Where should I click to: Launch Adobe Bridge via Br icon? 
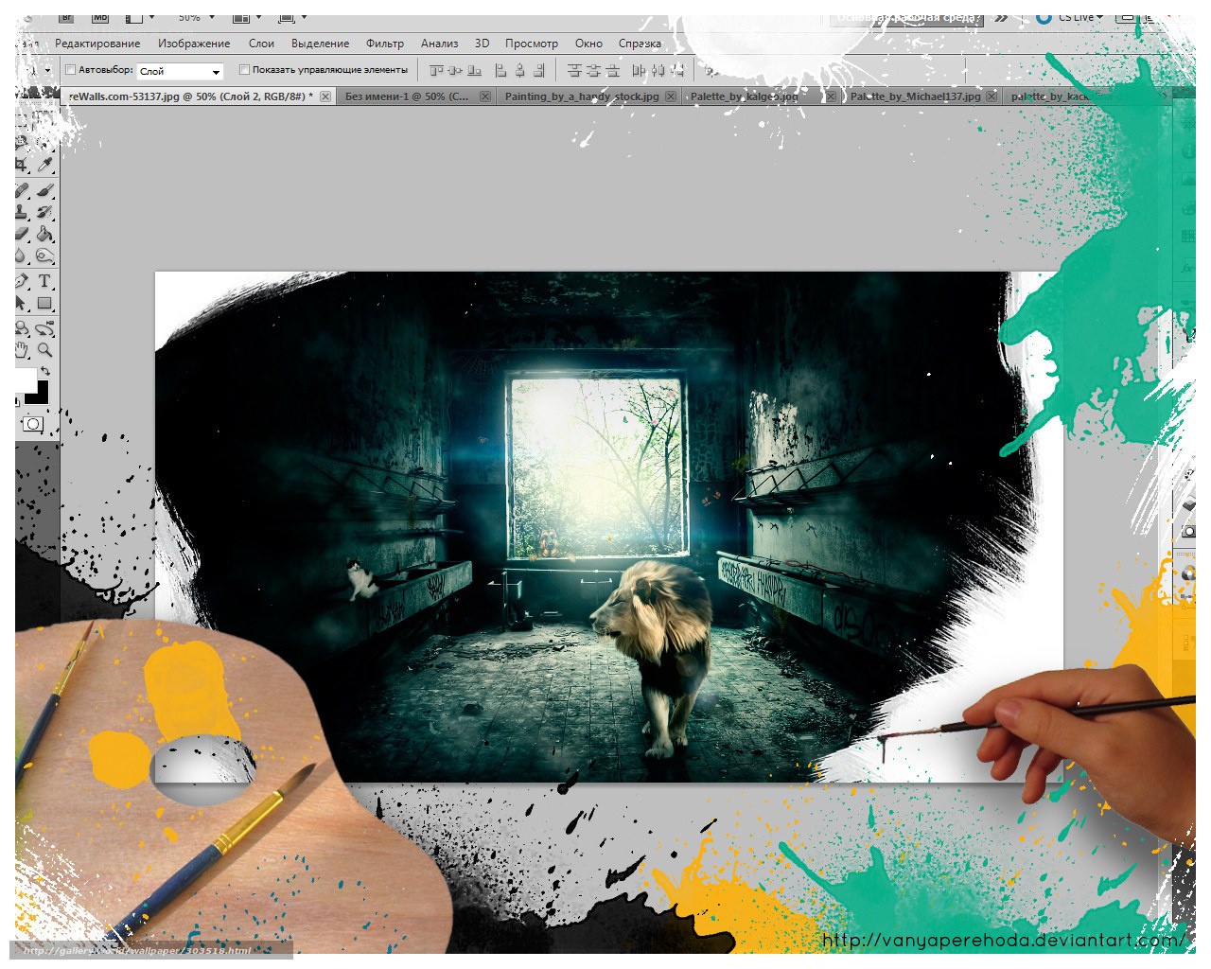tap(66, 18)
